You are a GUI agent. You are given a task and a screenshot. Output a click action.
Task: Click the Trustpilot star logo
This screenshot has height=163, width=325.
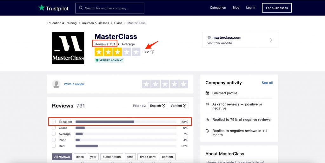click(x=42, y=8)
